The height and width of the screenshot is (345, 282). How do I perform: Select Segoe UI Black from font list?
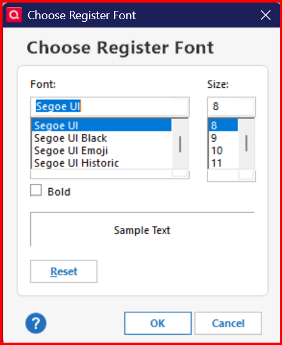[101, 138]
